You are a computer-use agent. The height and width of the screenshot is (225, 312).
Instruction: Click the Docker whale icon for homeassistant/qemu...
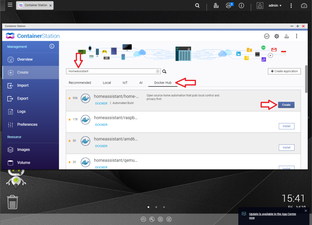tap(86, 162)
